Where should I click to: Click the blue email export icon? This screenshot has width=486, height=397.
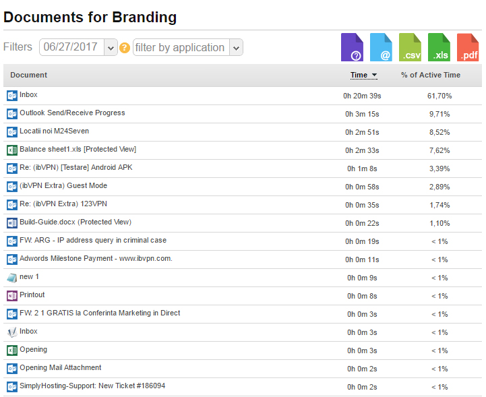pyautogui.click(x=381, y=48)
